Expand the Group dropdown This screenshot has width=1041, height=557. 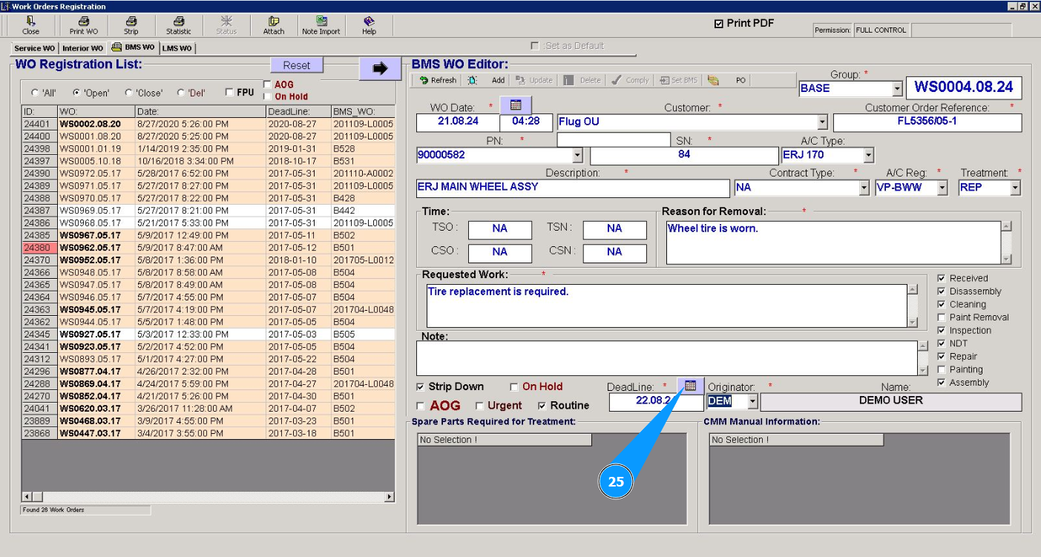pyautogui.click(x=897, y=88)
